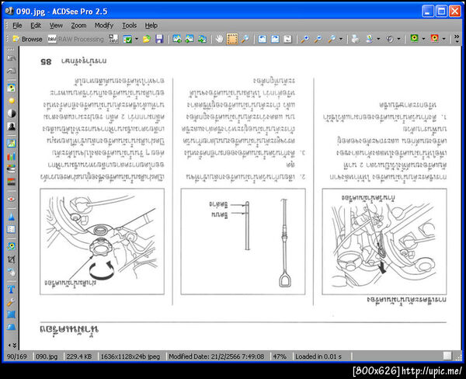
Task: Open the Crop tool in sidebar
Action: (11, 259)
